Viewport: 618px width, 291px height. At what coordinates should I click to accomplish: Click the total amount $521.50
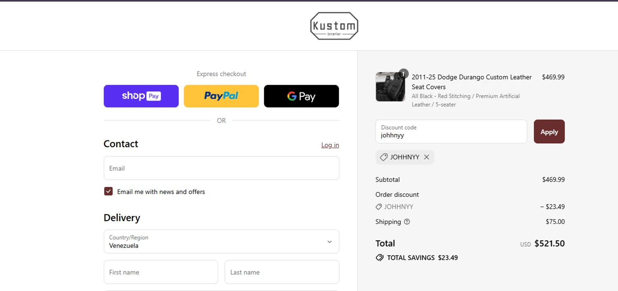tap(550, 243)
